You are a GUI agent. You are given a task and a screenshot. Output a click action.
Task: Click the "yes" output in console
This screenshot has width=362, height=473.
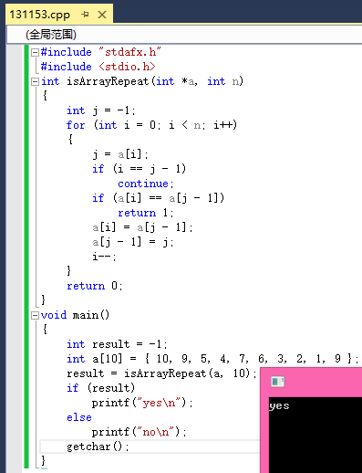tap(279, 406)
